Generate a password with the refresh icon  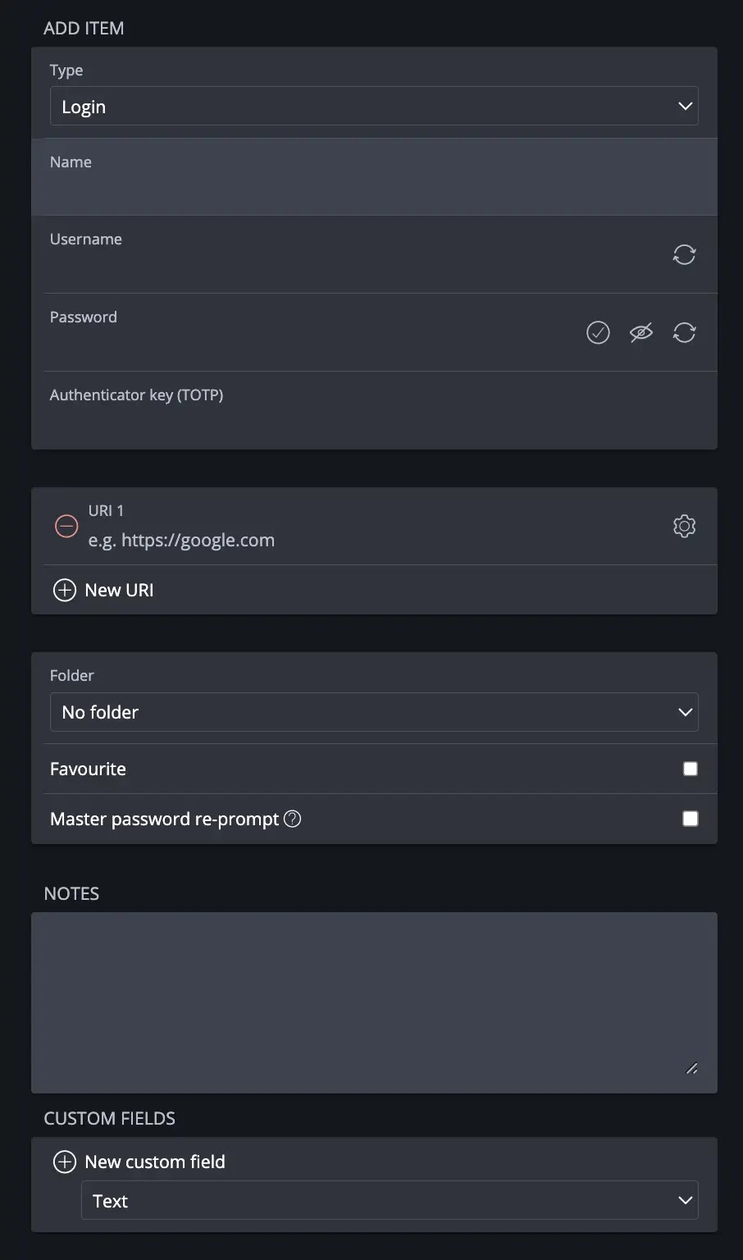(x=684, y=332)
